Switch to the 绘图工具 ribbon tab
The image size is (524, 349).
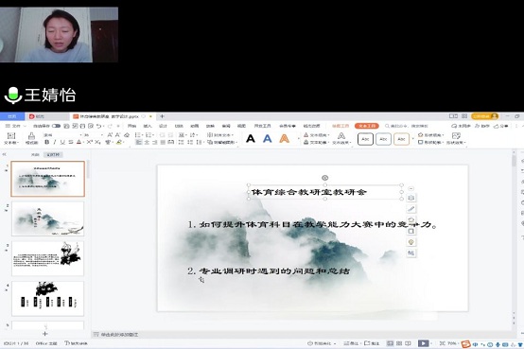[341, 126]
